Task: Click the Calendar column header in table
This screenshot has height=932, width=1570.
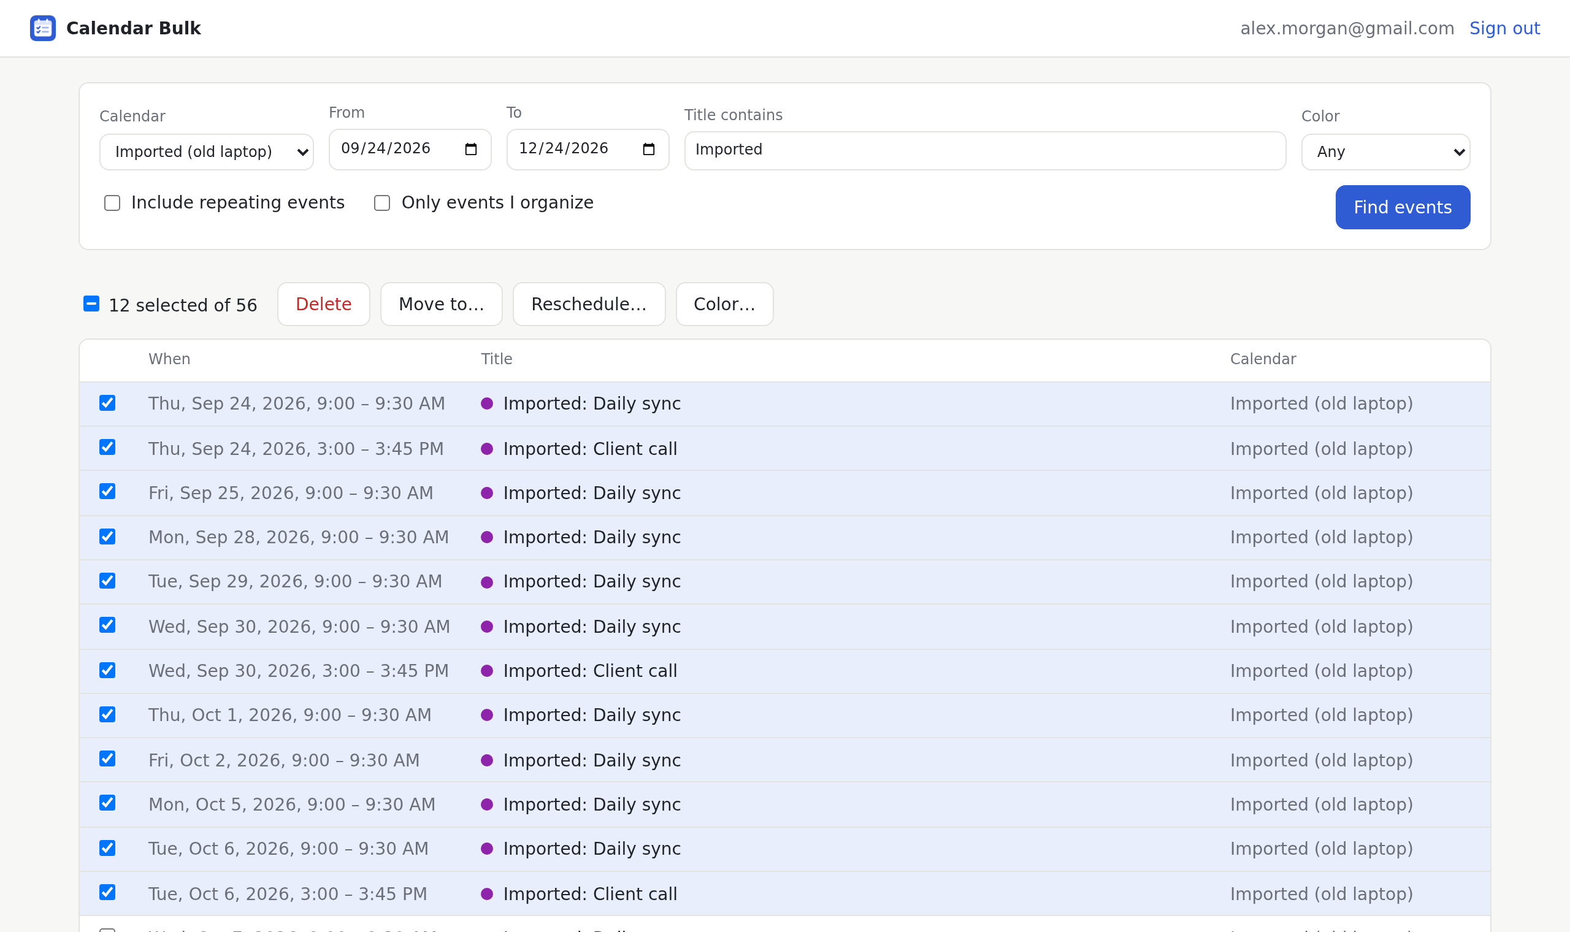Action: point(1263,359)
